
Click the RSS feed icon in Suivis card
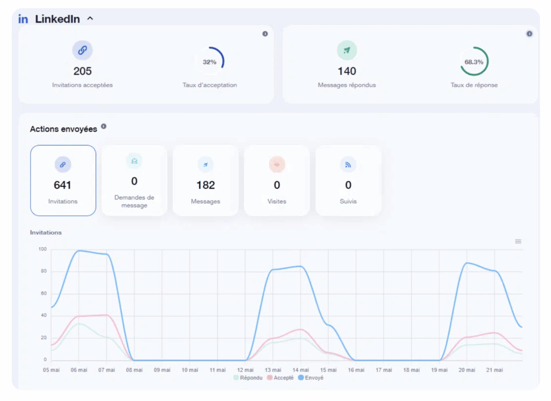point(348,165)
